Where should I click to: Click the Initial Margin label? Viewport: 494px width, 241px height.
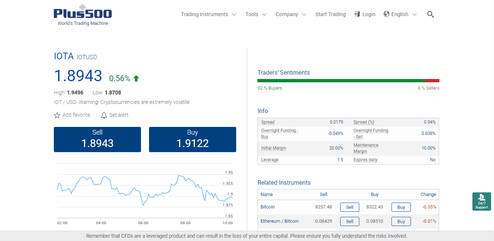[x=274, y=148]
